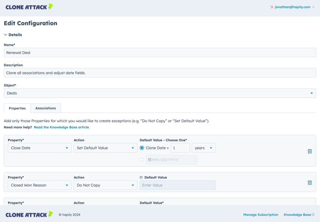Click the Knowledge Base external link icon
The width and height of the screenshot is (320, 222).
pyautogui.click(x=313, y=215)
